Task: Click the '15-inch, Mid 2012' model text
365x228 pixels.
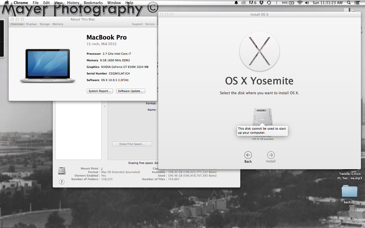Action: (101, 44)
